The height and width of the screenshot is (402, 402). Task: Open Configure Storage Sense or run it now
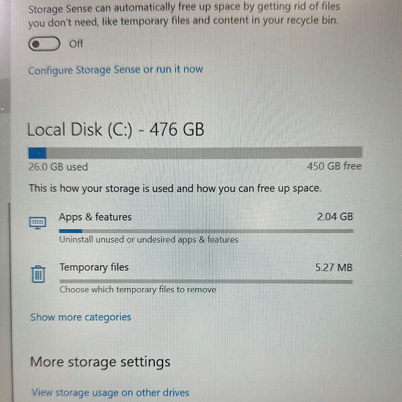pos(115,70)
